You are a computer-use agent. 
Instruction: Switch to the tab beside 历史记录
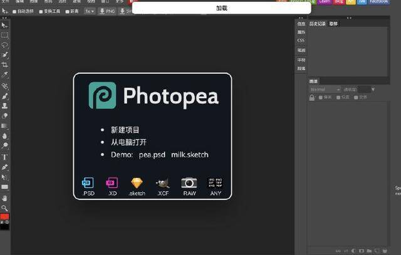[333, 24]
